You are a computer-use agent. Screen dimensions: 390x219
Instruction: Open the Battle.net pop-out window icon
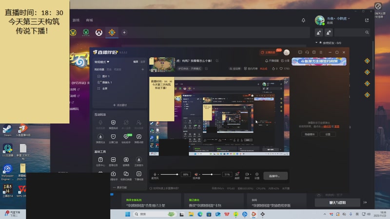(x=367, y=20)
